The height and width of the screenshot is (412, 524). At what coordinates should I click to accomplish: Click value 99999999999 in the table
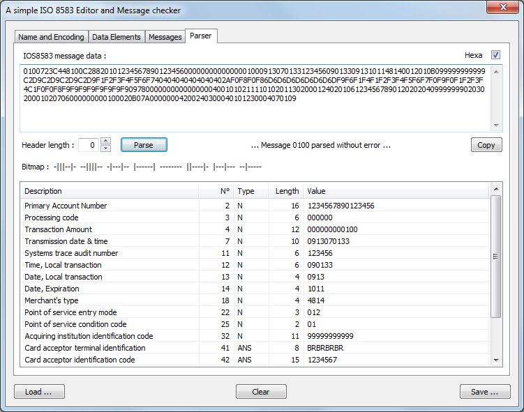331,336
